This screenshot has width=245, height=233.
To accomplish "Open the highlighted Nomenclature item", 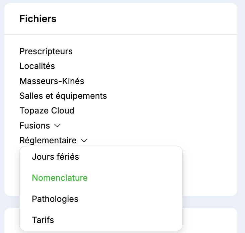I will pos(60,178).
